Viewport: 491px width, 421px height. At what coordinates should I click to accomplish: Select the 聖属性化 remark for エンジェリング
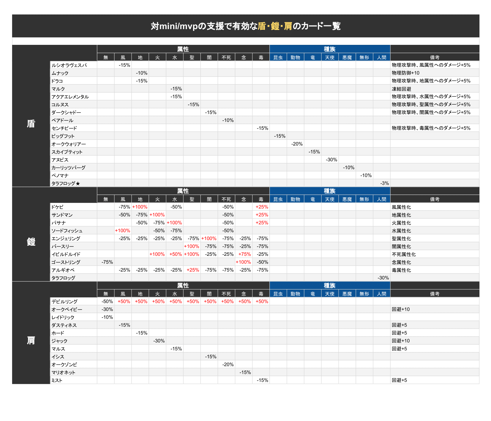click(x=401, y=239)
